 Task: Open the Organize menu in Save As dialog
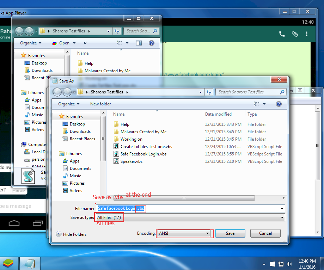coord(69,104)
